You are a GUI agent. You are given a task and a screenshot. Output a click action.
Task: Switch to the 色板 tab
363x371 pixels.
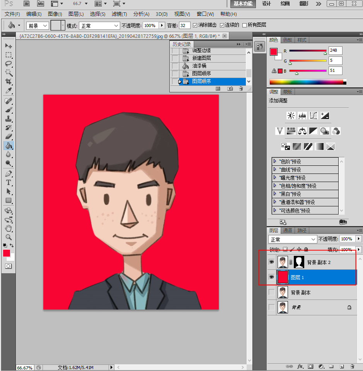tap(288, 40)
